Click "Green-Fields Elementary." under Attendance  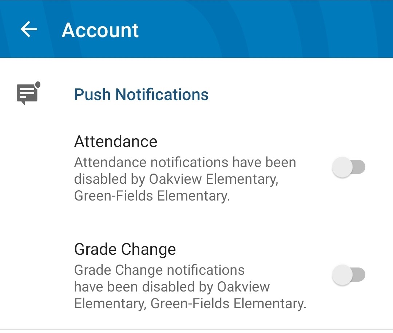click(152, 196)
